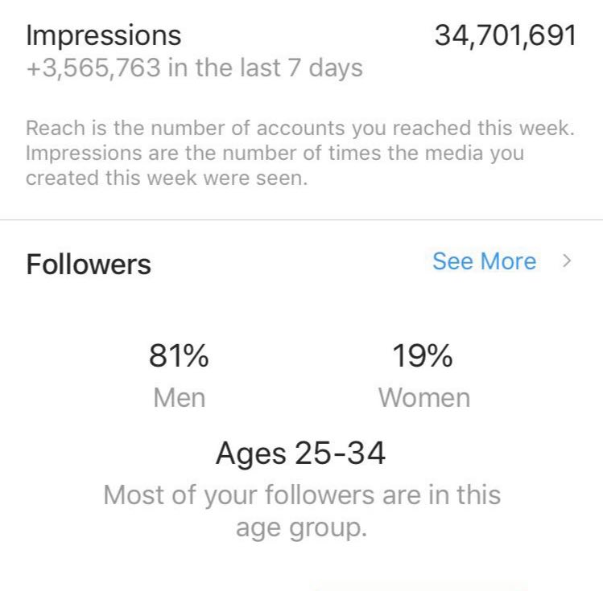Click the horizontal divider above Followers
Image resolution: width=603 pixels, height=591 pixels.
click(301, 220)
